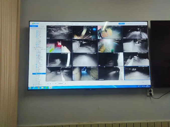Select the blue-lit narrow alley camera feed

point(85,73)
